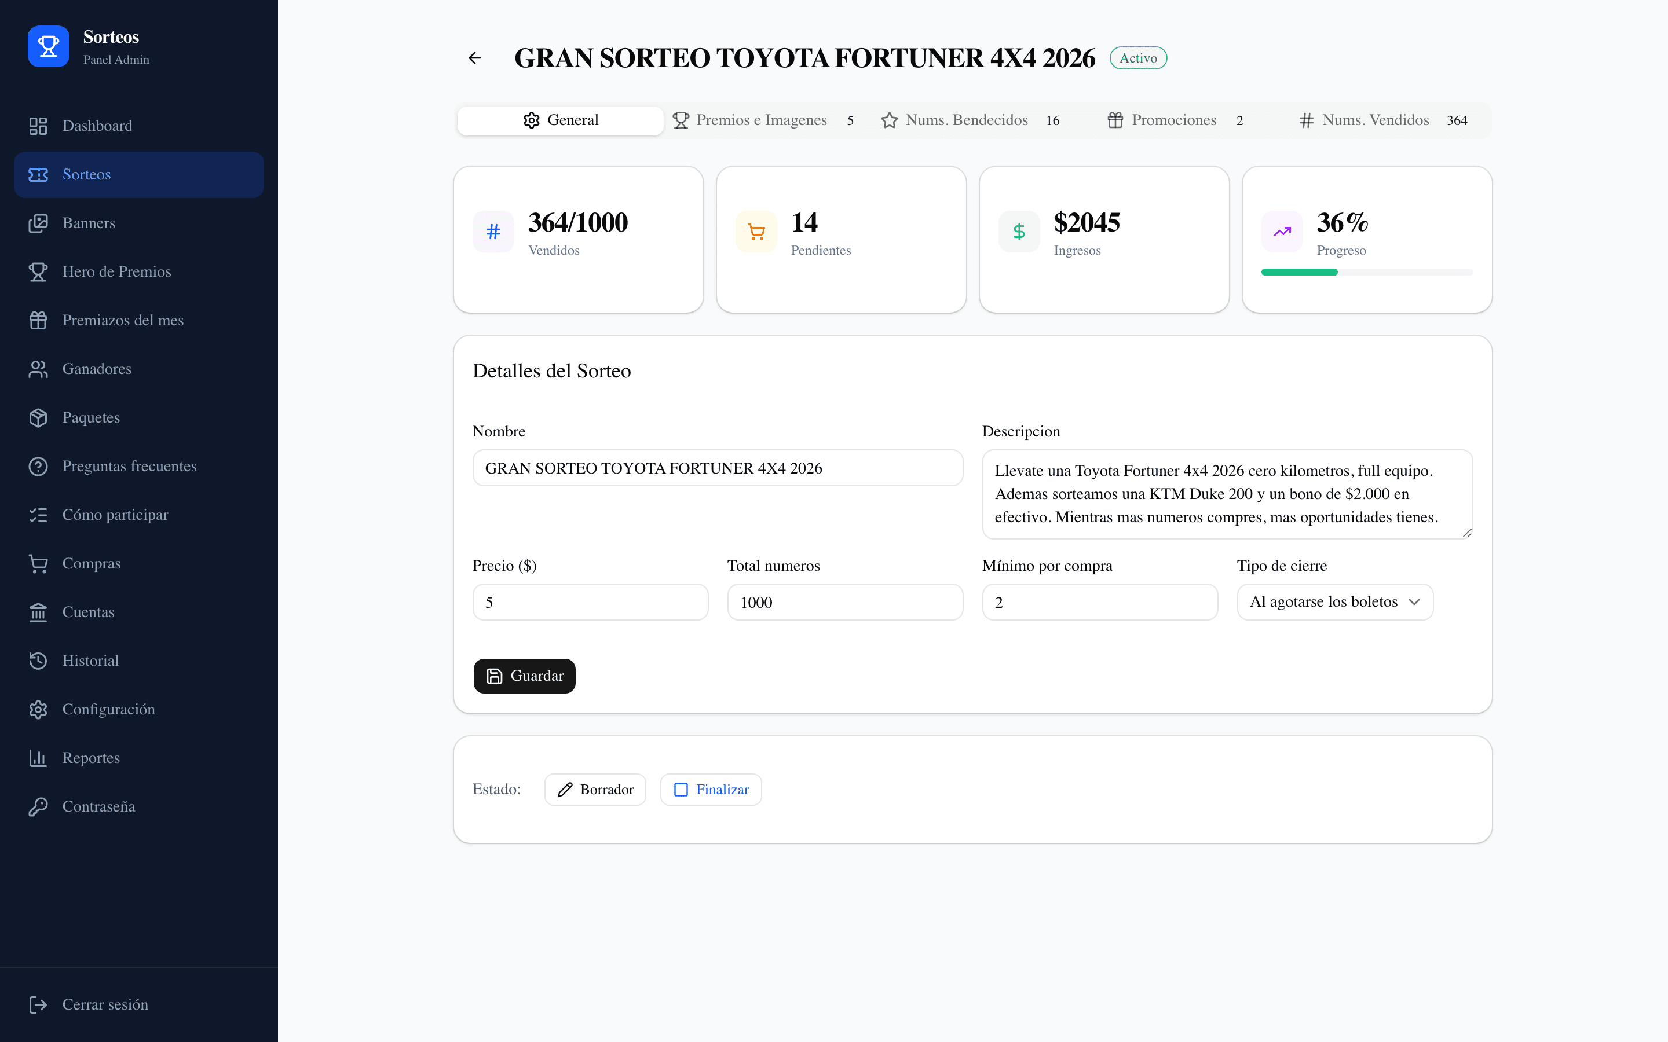Image resolution: width=1668 pixels, height=1042 pixels.
Task: Click the Contraseña key icon
Action: pos(38,806)
